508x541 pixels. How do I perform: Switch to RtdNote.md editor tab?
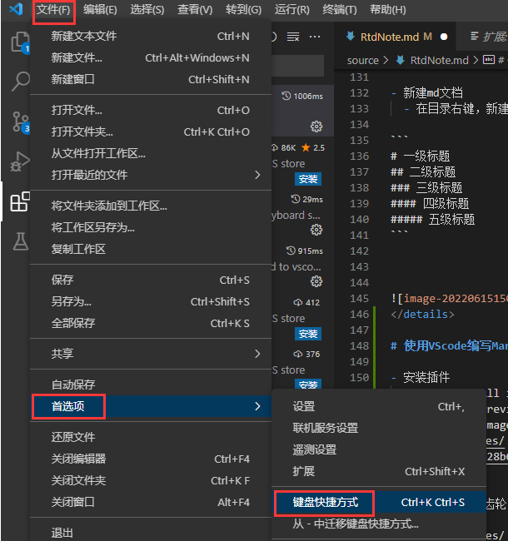coord(396,37)
